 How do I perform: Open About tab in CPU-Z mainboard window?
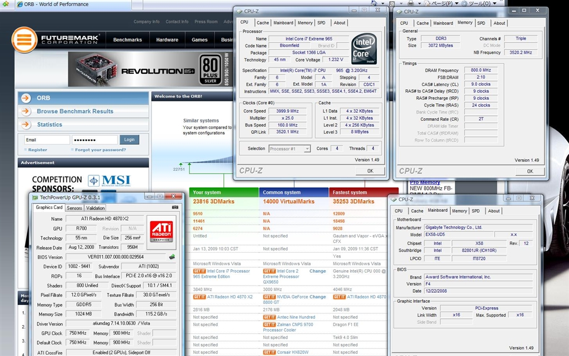click(x=493, y=211)
